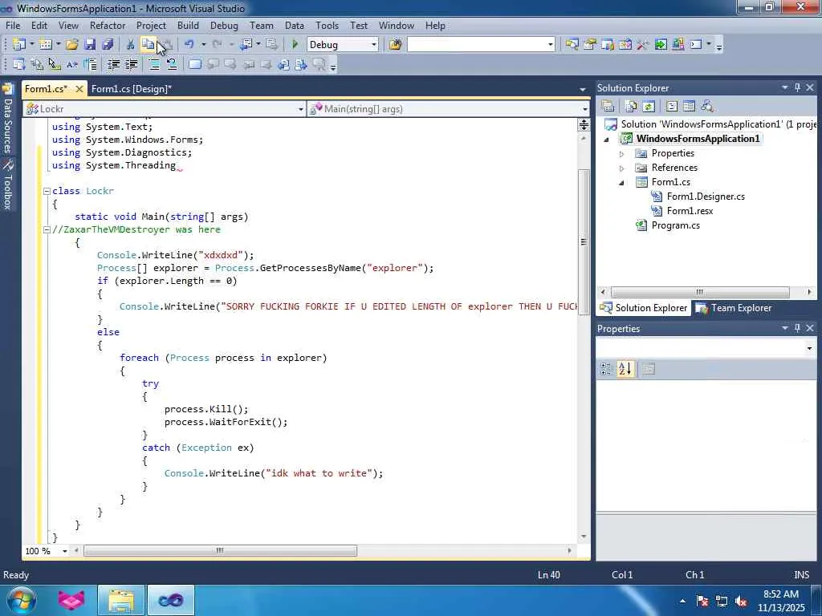Save Form1.cs with the floppy disk icon
The height and width of the screenshot is (616, 822).
(x=90, y=45)
